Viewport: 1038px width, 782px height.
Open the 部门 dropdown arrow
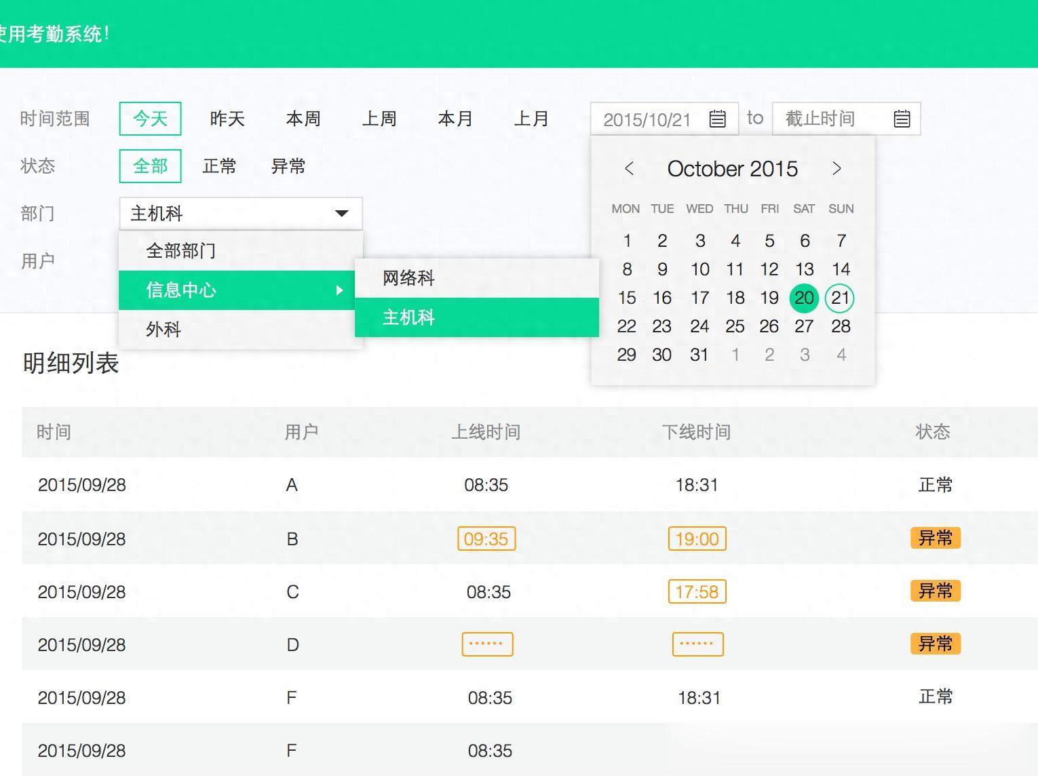pyautogui.click(x=342, y=214)
